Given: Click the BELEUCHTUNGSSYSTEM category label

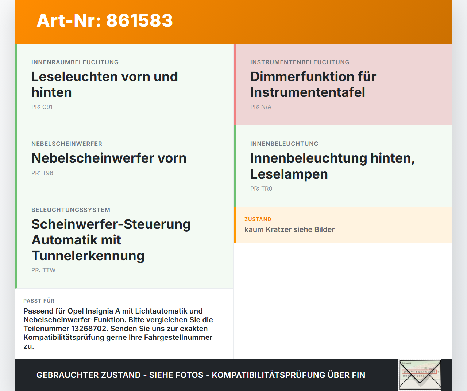Looking at the screenshot, I should [x=71, y=210].
